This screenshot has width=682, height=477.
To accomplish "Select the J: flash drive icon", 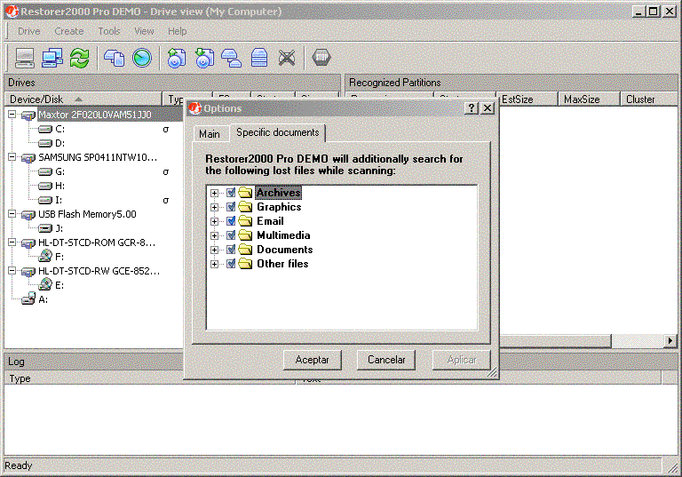I will click(x=44, y=228).
